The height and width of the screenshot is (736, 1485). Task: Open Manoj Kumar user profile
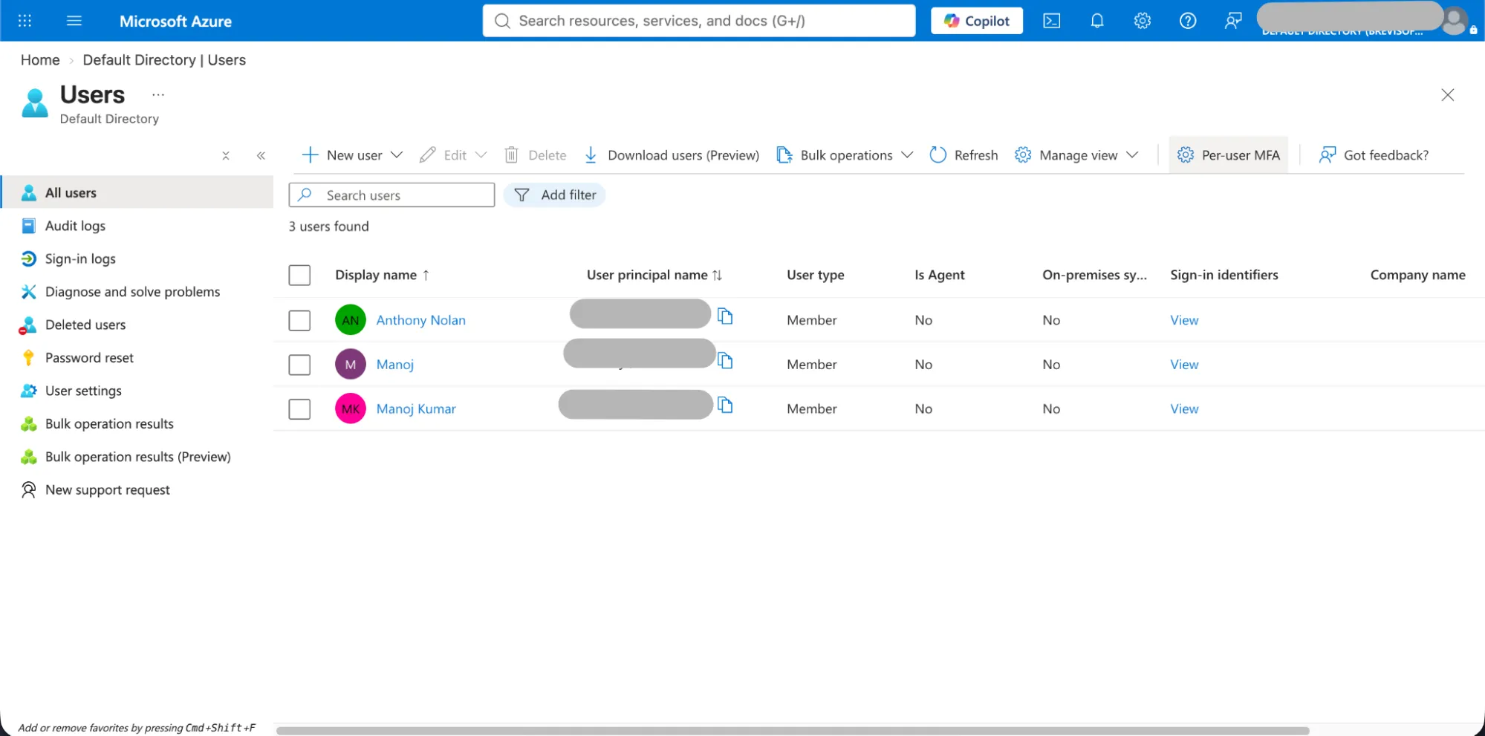(x=416, y=409)
